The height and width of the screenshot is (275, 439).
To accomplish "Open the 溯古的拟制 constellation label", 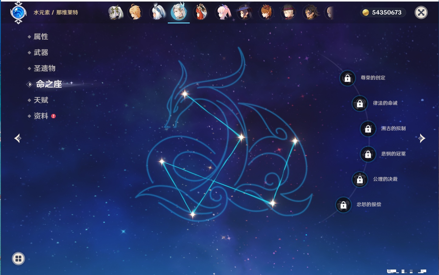I will point(393,129).
